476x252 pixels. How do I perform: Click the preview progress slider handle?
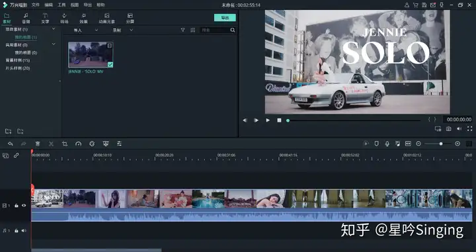[288, 120]
